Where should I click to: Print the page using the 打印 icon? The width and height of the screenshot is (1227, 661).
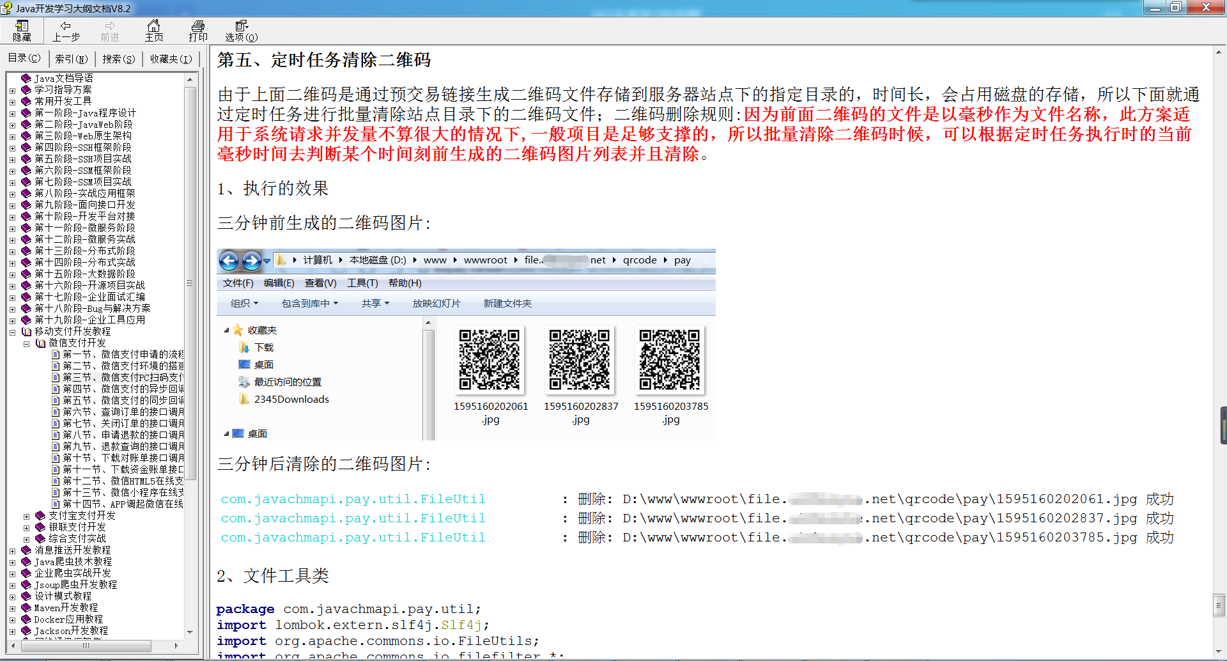[198, 31]
